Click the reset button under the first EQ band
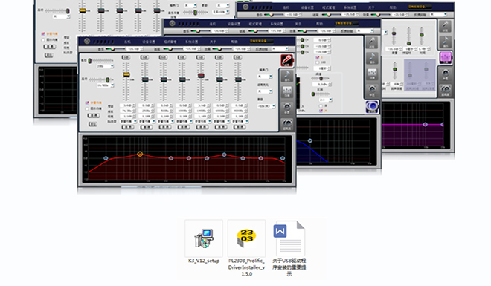The width and height of the screenshot is (491, 286). click(x=127, y=127)
